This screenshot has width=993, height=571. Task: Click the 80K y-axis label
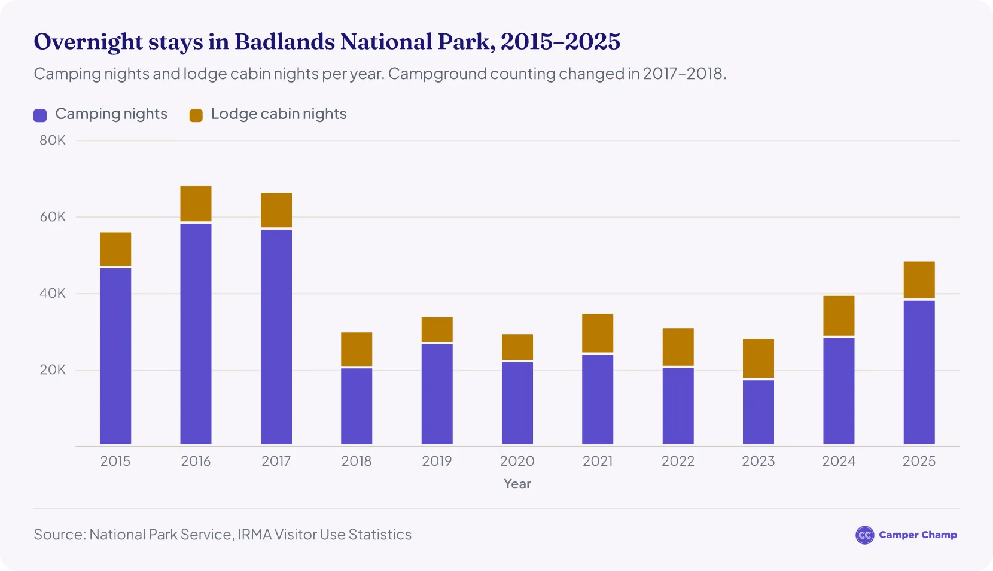coord(53,141)
